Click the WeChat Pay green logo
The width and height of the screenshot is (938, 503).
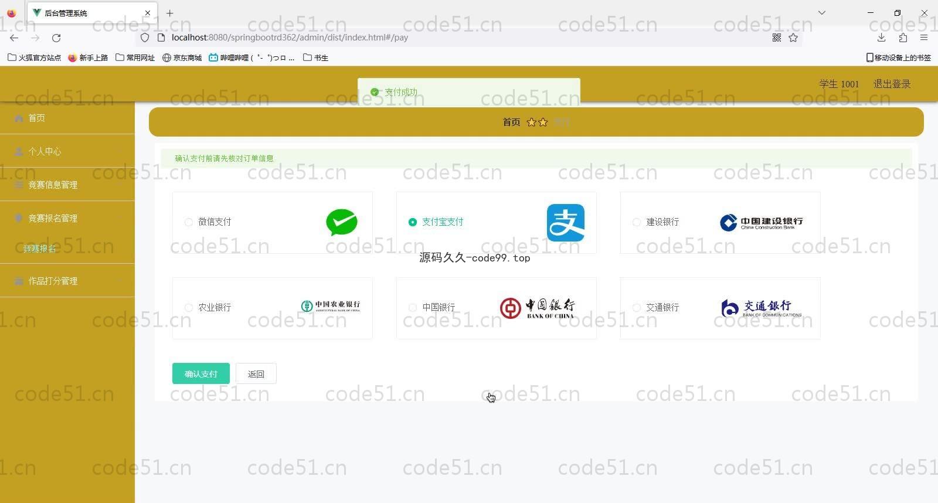click(342, 222)
